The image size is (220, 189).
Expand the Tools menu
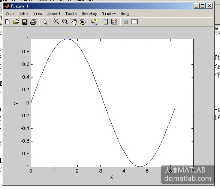[x=71, y=13]
